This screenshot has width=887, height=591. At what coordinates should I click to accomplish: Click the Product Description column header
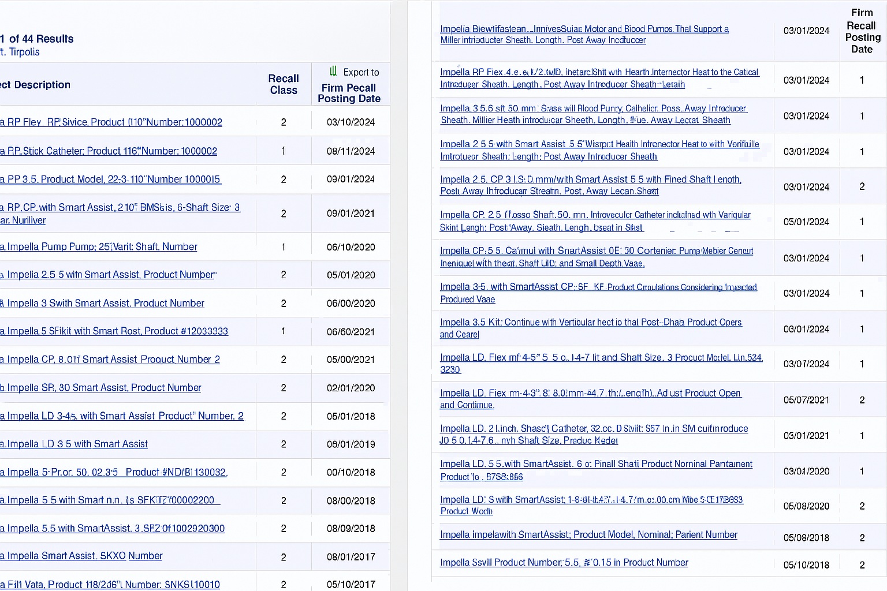pos(36,85)
